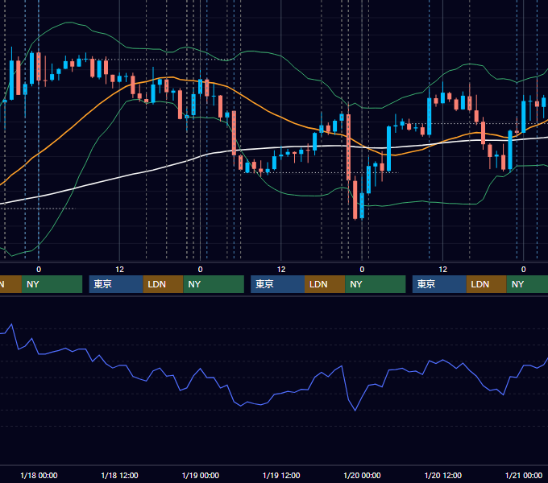Click hour label 0 above 1/20 00:00
This screenshot has width=548, height=483.
tap(362, 270)
